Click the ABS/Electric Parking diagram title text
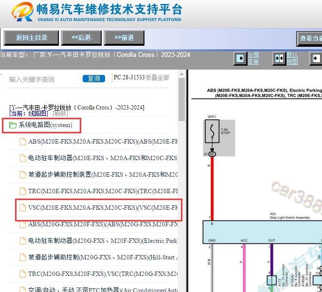 click(x=265, y=93)
